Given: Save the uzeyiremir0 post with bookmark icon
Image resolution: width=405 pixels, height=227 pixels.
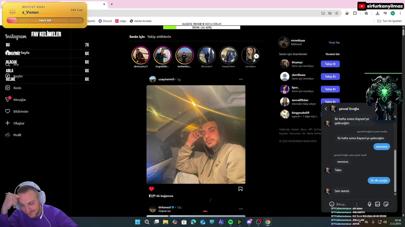Looking at the screenshot, I should click(x=240, y=189).
